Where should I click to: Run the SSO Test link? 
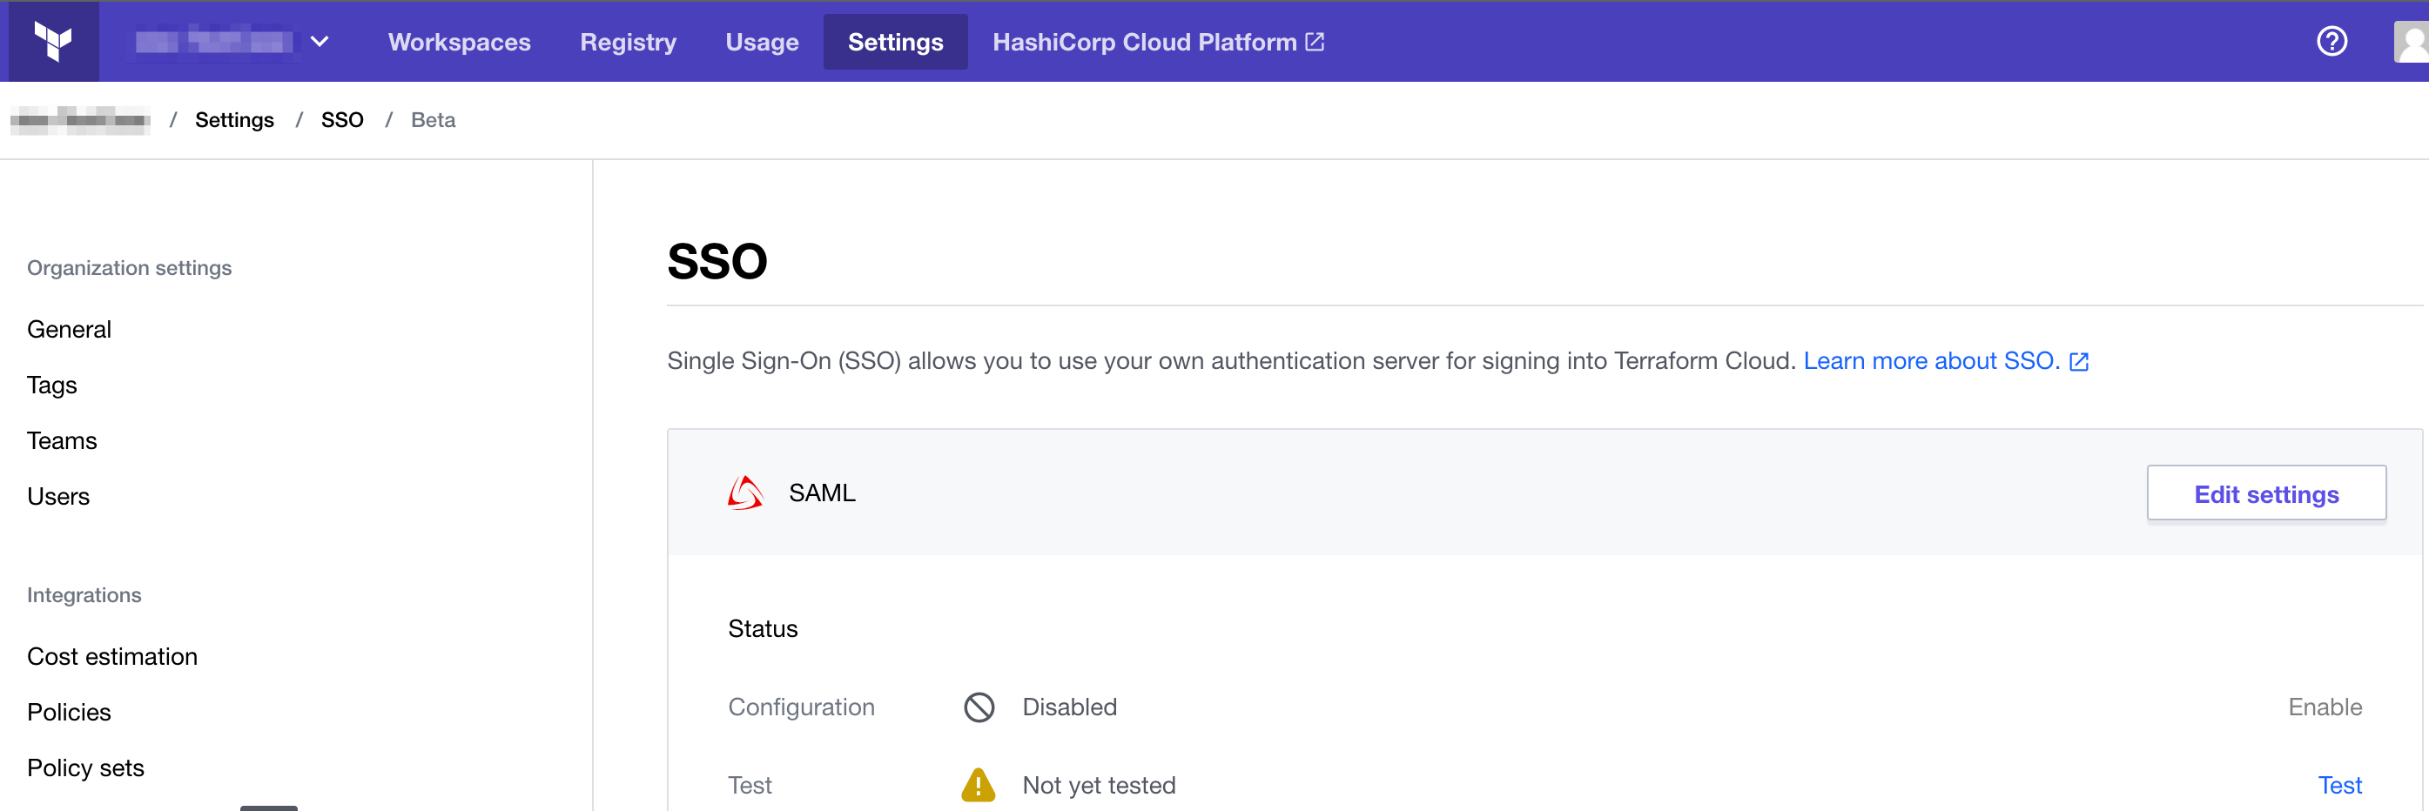[x=2339, y=785]
